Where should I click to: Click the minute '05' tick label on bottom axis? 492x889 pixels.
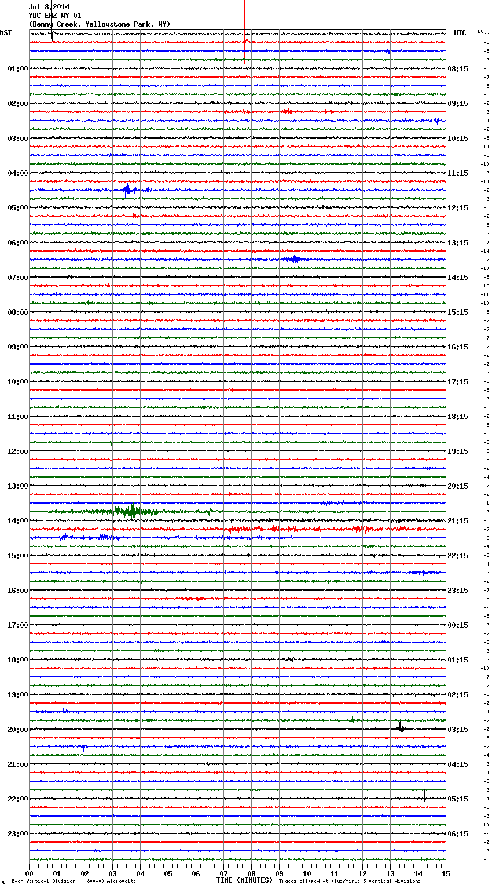point(168,874)
